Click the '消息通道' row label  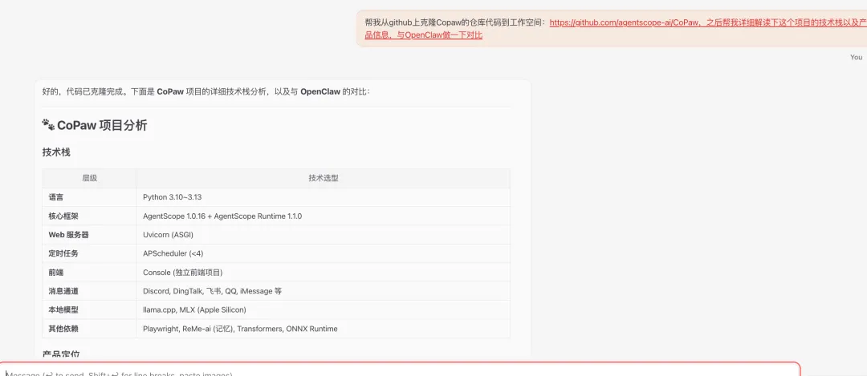tap(63, 291)
